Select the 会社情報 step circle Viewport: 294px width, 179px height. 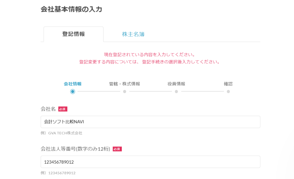pyautogui.click(x=73, y=92)
